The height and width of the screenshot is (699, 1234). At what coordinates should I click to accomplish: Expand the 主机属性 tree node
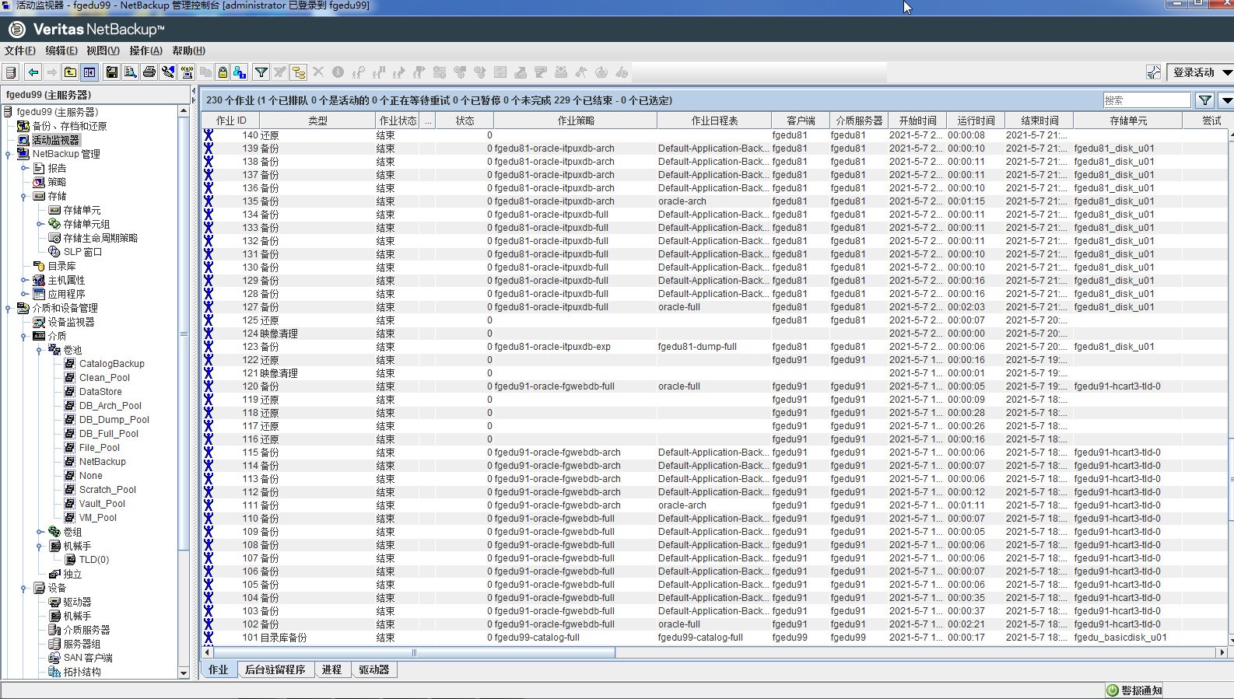[x=24, y=280]
